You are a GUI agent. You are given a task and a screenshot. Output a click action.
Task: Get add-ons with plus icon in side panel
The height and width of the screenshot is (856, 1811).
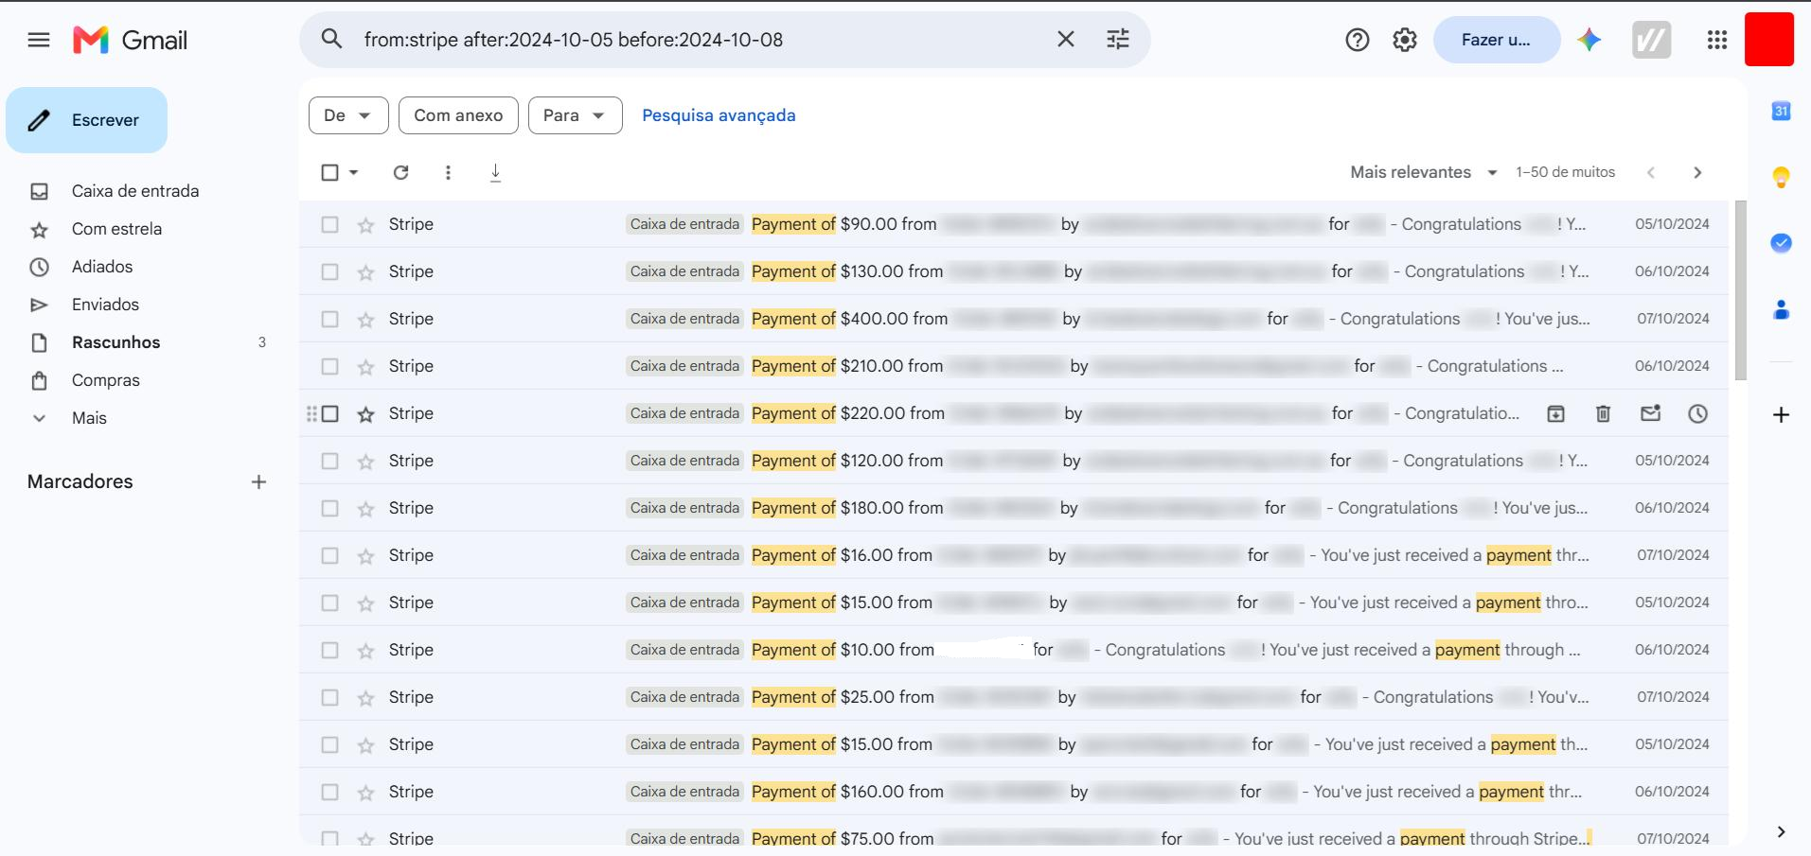[x=1781, y=414]
